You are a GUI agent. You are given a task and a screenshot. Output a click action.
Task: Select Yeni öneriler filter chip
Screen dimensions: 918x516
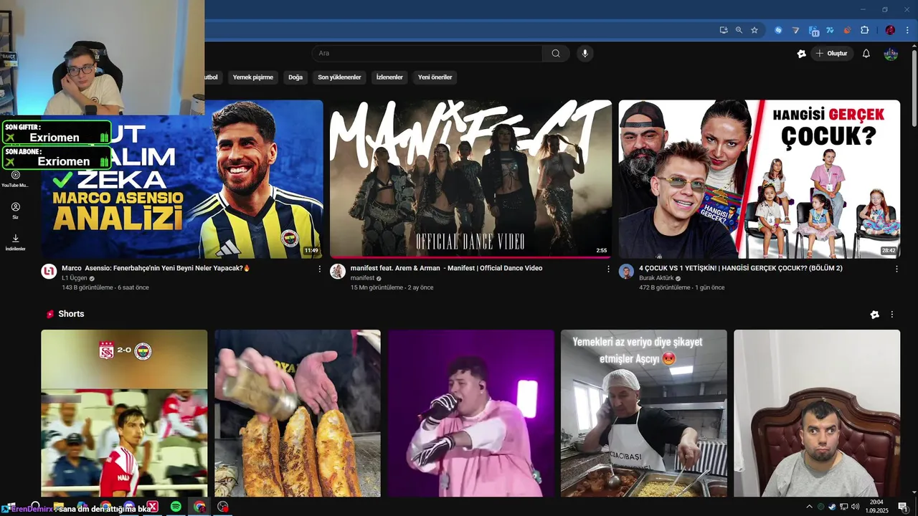[x=435, y=77]
